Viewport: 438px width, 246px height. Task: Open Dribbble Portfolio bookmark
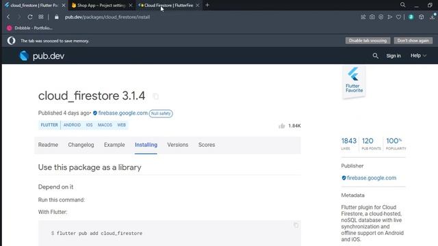[x=29, y=28]
